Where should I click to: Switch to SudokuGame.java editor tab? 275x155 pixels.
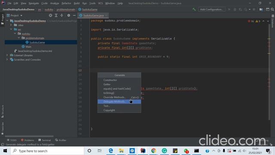coord(93,15)
